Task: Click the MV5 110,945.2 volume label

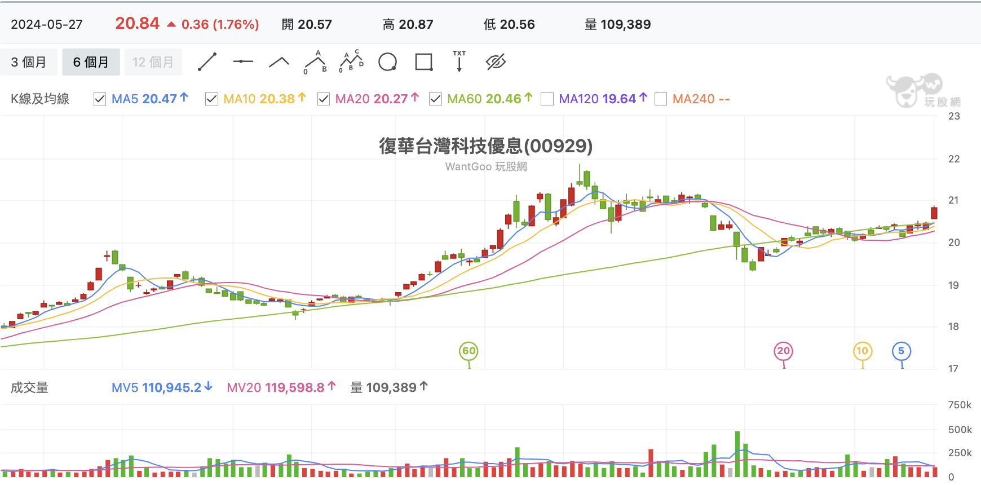Action: [x=162, y=387]
